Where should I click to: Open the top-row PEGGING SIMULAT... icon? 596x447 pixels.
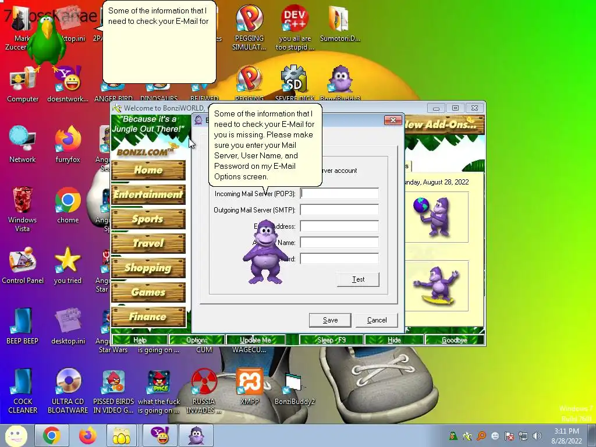click(x=249, y=27)
